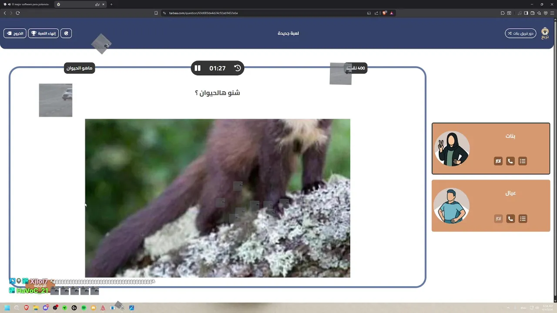
Task: Click the ماهو الحيوان category label
Action: [79, 68]
